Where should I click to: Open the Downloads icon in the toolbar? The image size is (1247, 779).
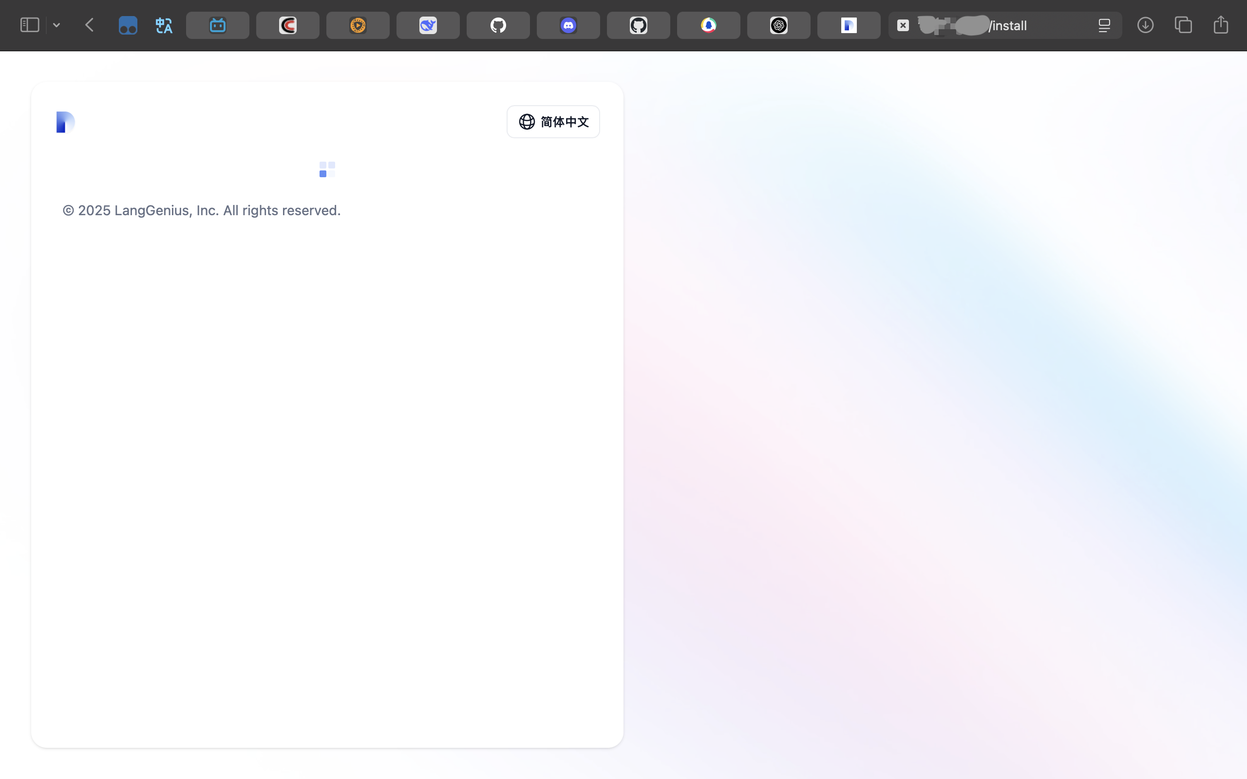[1145, 25]
